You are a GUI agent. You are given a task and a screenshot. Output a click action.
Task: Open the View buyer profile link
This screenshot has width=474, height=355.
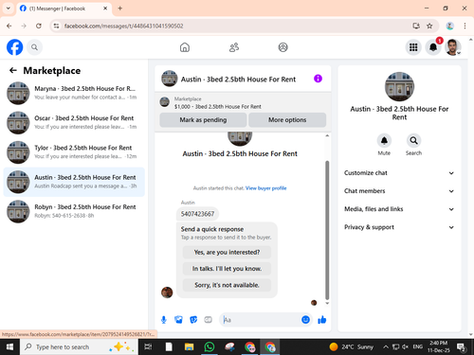coord(266,188)
